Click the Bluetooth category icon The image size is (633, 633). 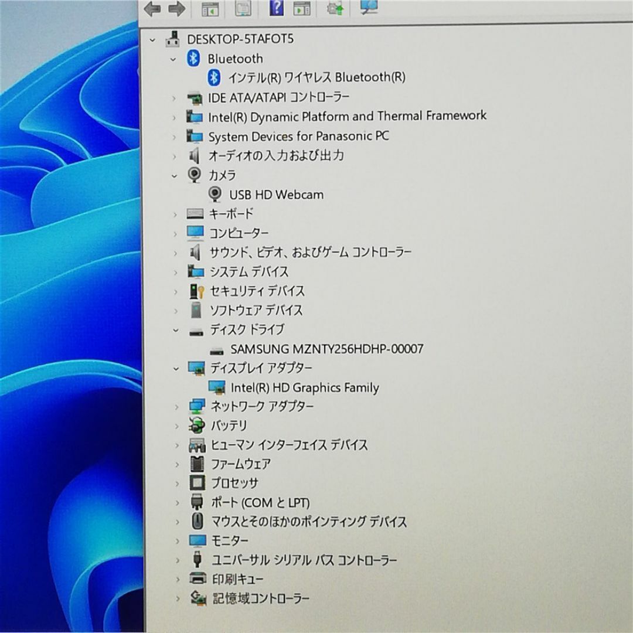pyautogui.click(x=193, y=59)
